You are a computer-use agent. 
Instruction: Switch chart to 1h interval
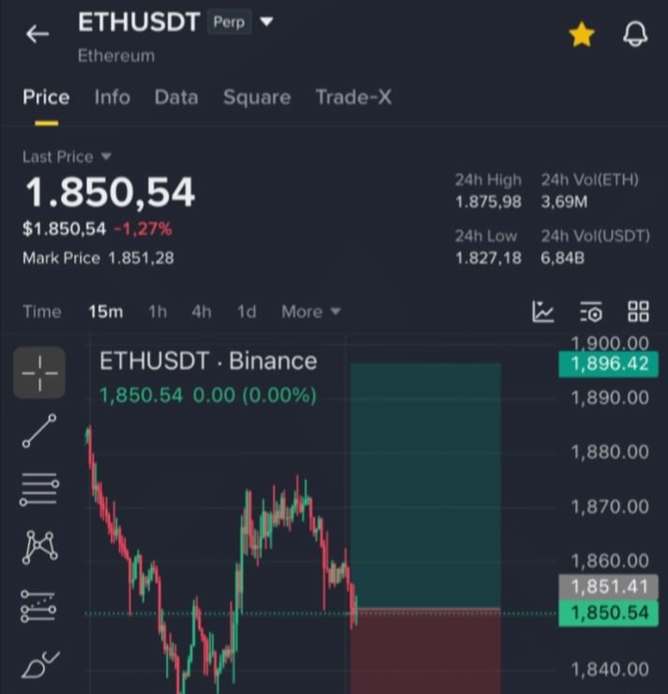158,311
